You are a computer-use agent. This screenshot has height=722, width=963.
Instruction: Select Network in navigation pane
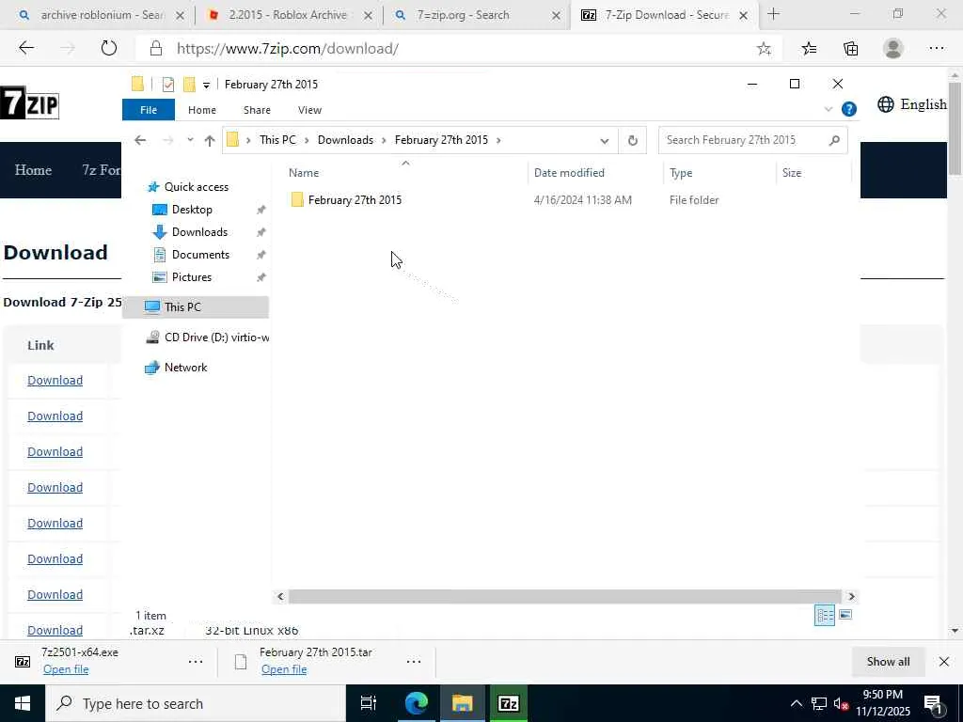coord(185,368)
